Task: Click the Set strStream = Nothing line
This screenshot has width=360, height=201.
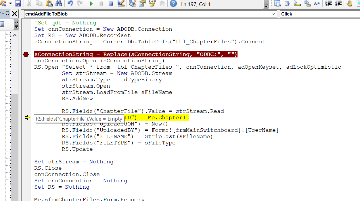Action: point(74,162)
